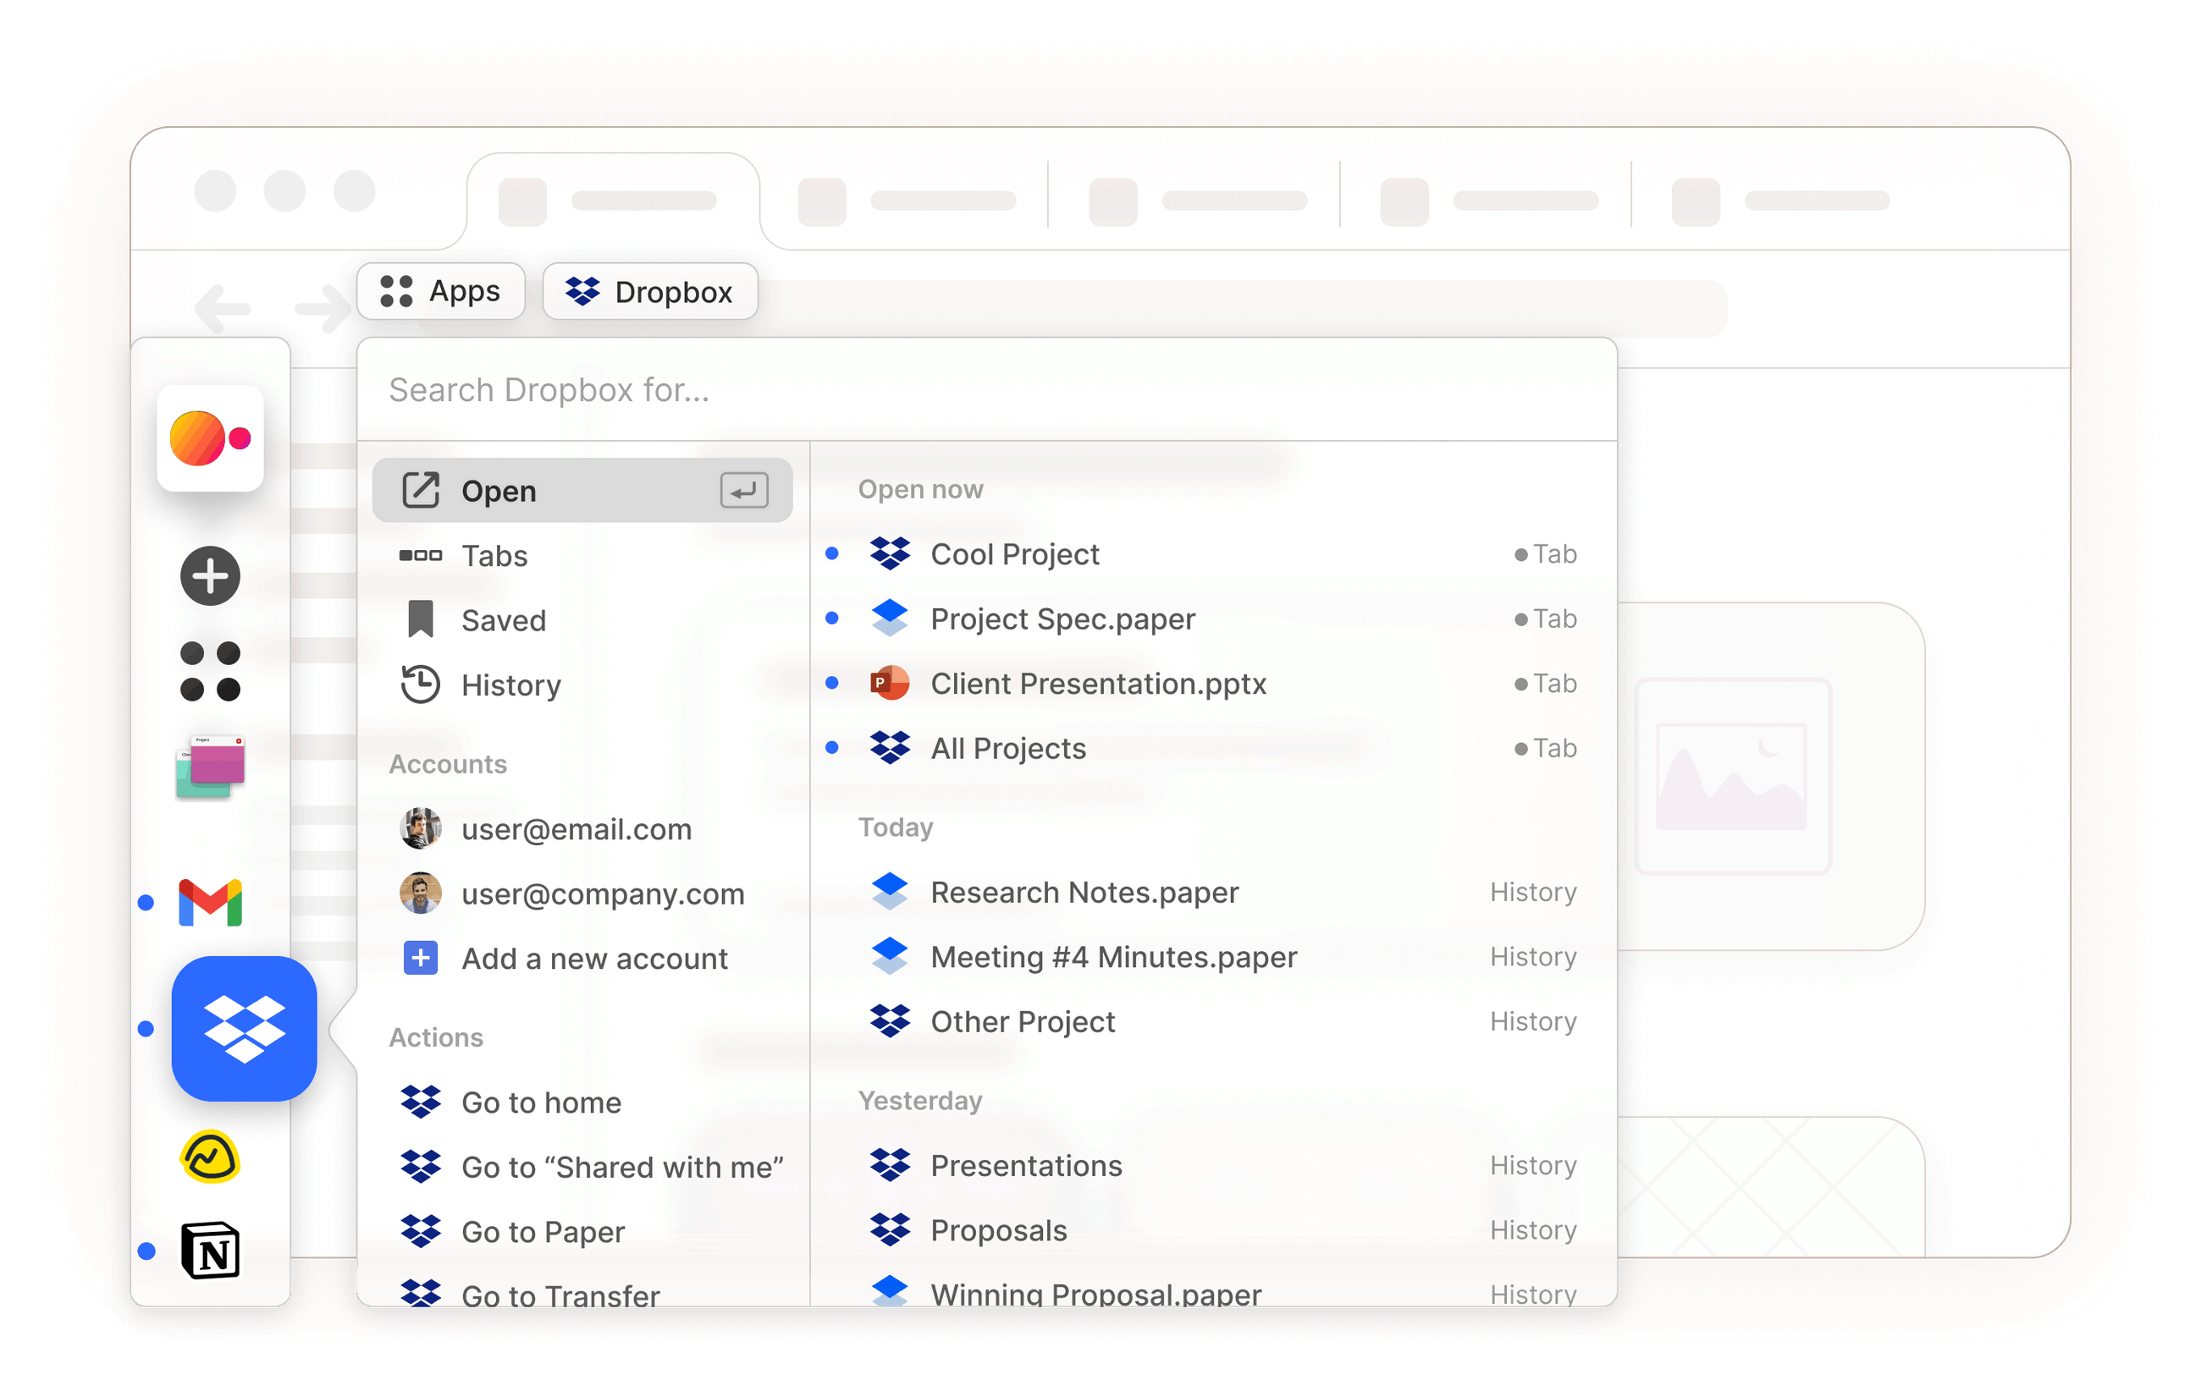Open the four-dot apps grid in sidebar
The height and width of the screenshot is (1391, 2201).
tap(210, 671)
